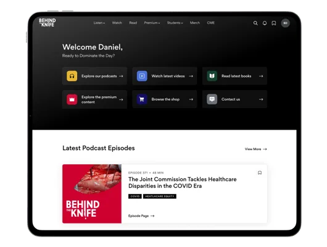327x247 pixels.
Task: Click the yellow headphones podcast icon
Action: point(72,76)
